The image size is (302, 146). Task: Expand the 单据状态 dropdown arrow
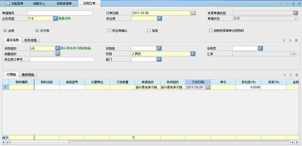pos(296,19)
